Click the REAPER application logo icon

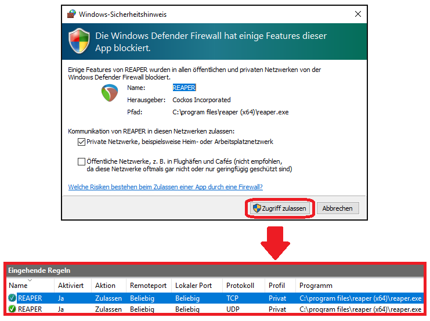click(109, 93)
